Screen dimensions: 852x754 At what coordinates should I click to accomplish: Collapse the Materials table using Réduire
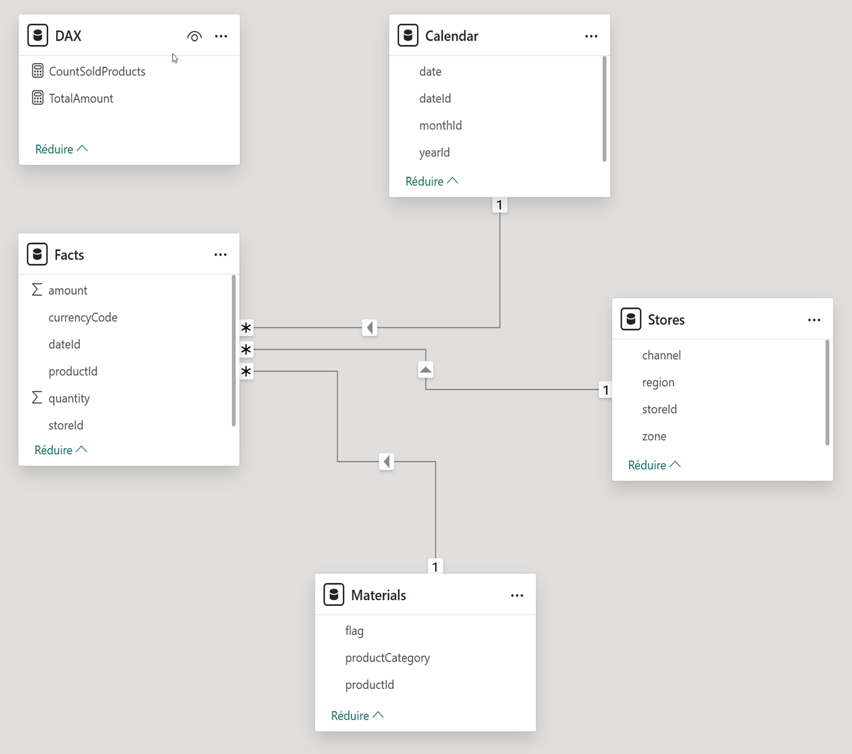click(357, 716)
